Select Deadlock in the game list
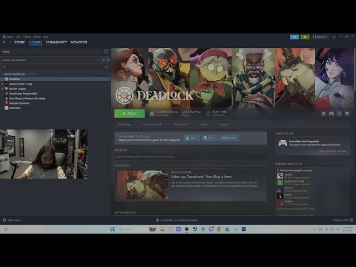 55,79
